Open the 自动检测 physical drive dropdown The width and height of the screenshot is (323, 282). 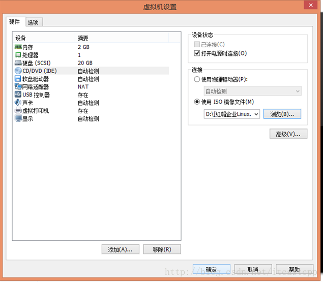252,91
